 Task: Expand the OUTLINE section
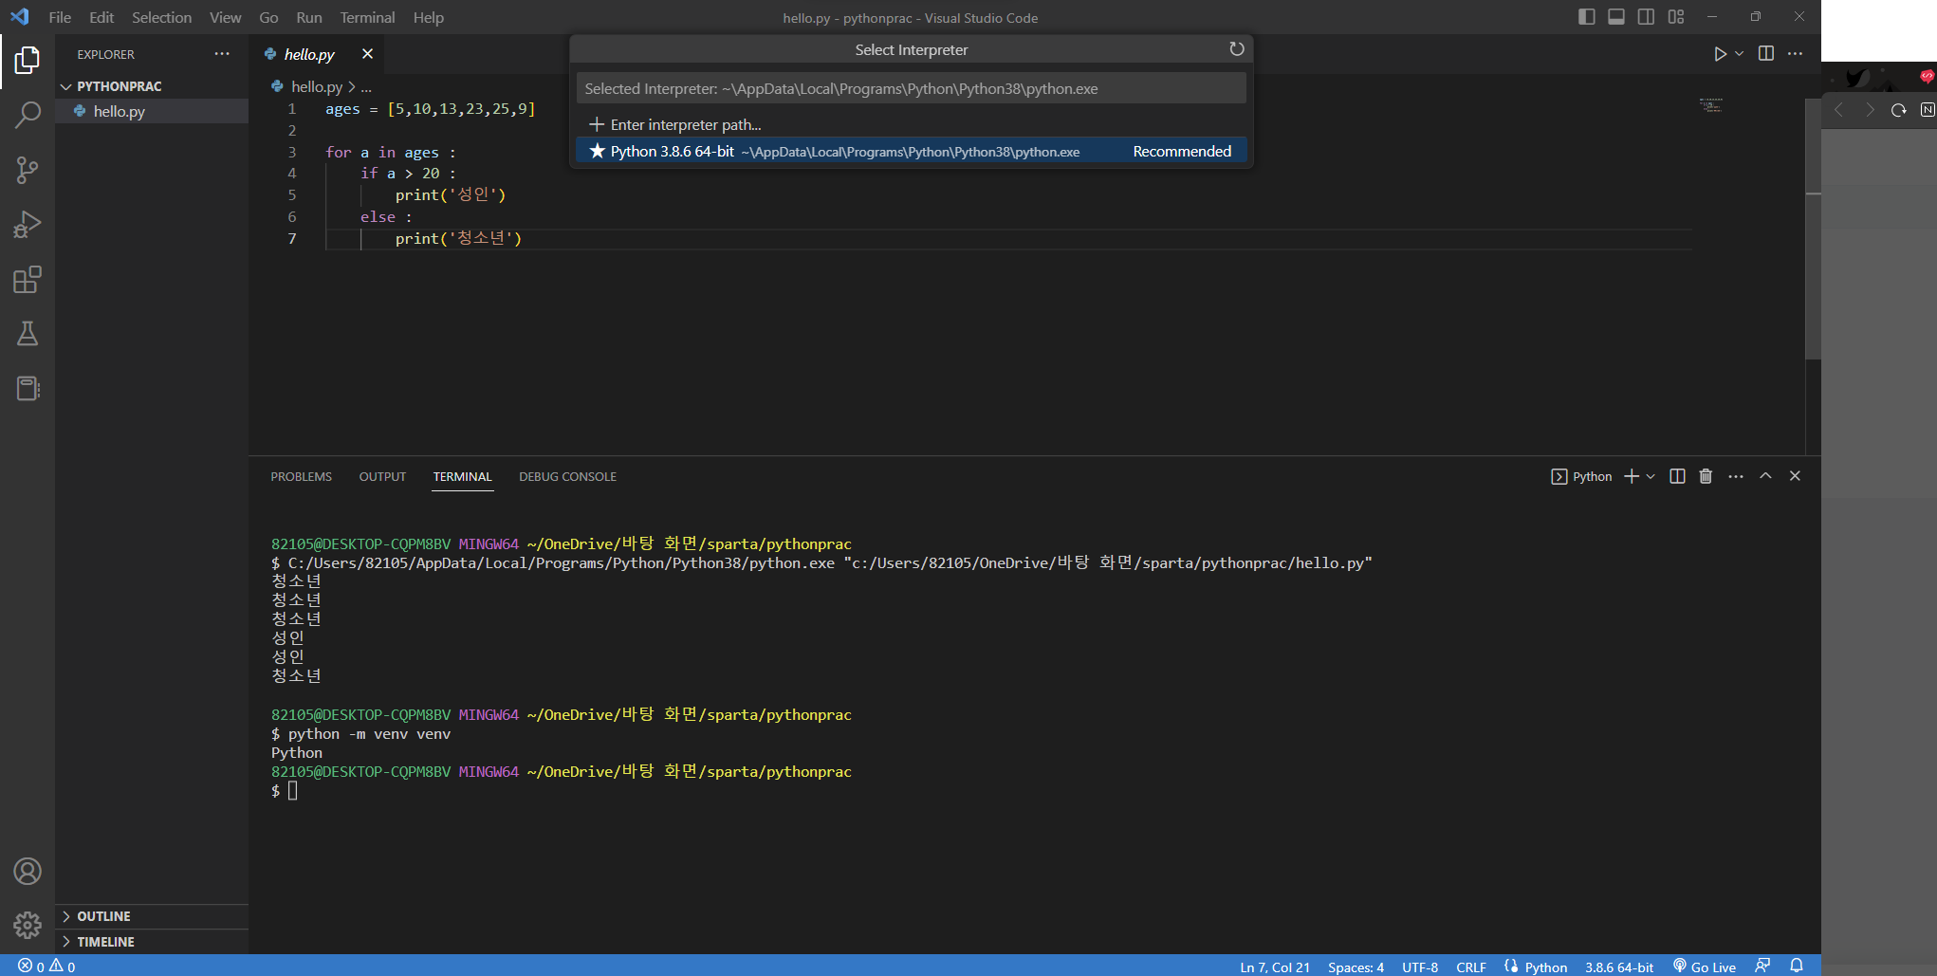152,916
